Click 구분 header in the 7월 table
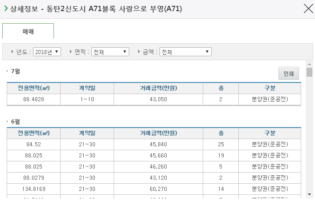 270,88
